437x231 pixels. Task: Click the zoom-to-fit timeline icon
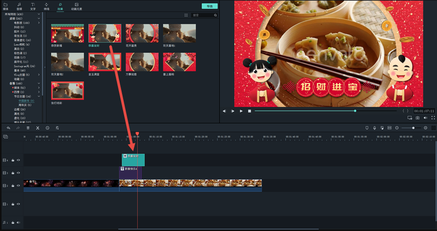(x=389, y=128)
